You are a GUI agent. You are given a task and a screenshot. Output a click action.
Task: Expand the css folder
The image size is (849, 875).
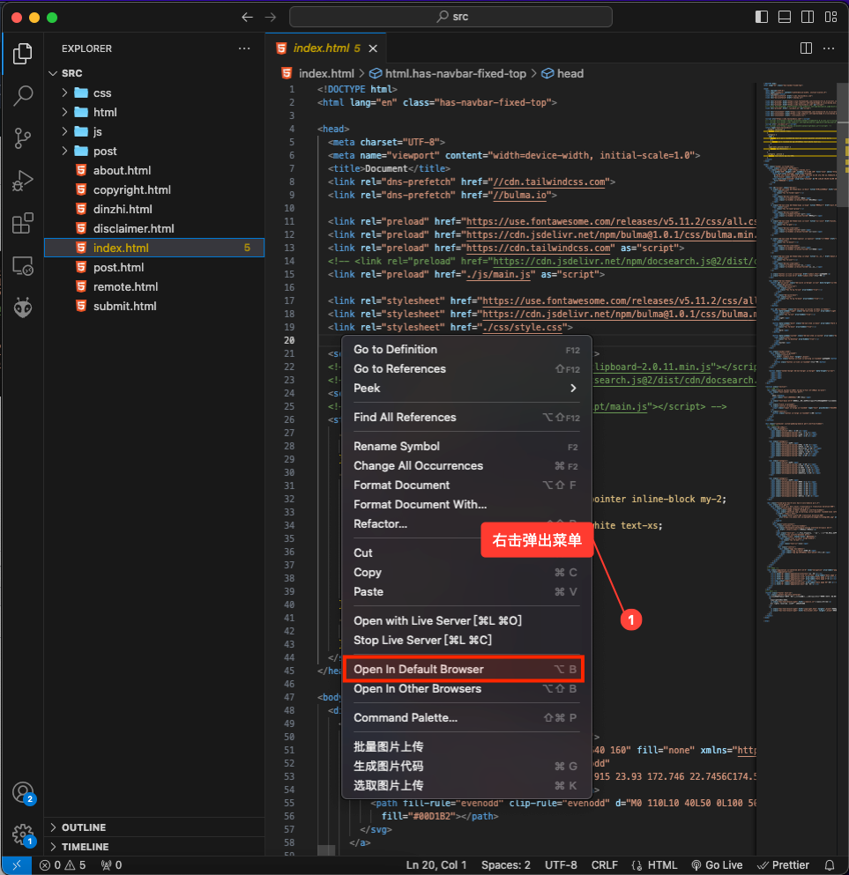(101, 93)
